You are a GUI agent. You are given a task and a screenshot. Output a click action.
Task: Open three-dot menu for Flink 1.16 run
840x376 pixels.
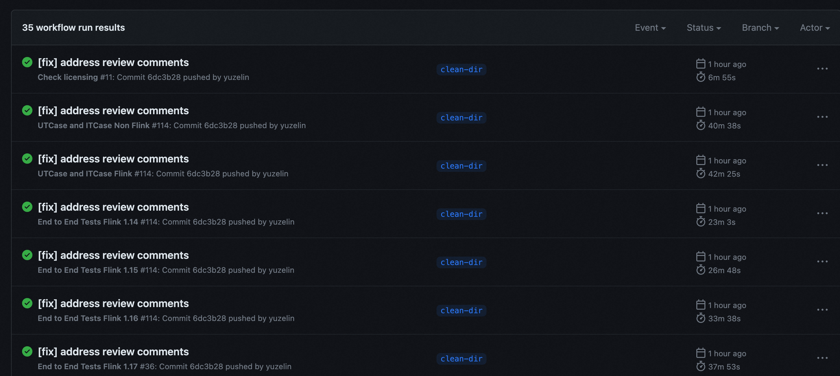[x=822, y=310]
